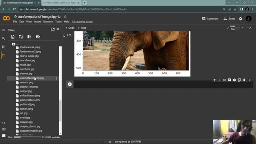Image resolution: width=256 pixels, height=144 pixels.
Task: Click the Files panel scrollbar thumb
Action: click(60, 111)
